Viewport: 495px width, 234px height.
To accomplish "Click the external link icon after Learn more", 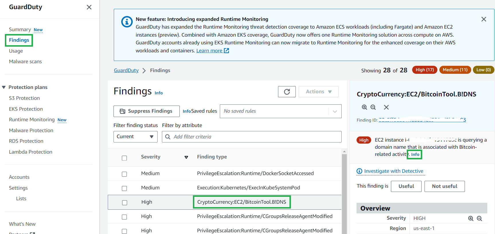I will [226, 51].
